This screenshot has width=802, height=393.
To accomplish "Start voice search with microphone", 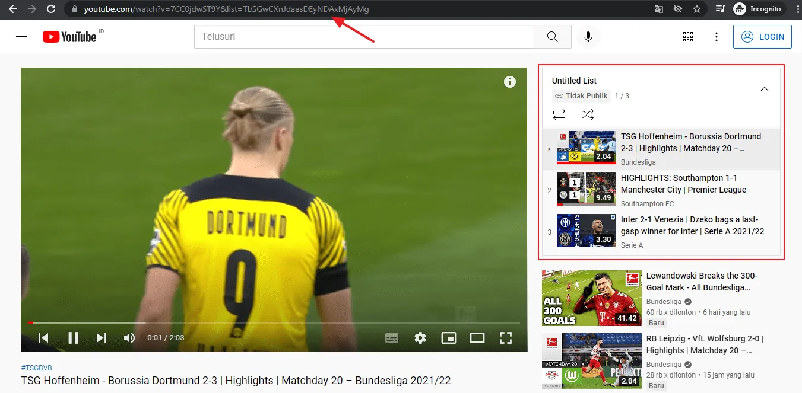I will (x=588, y=37).
